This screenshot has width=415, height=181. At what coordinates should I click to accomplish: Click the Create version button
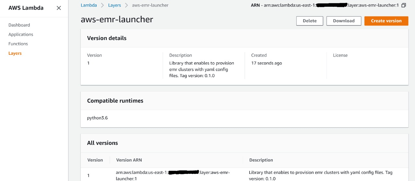(386, 21)
